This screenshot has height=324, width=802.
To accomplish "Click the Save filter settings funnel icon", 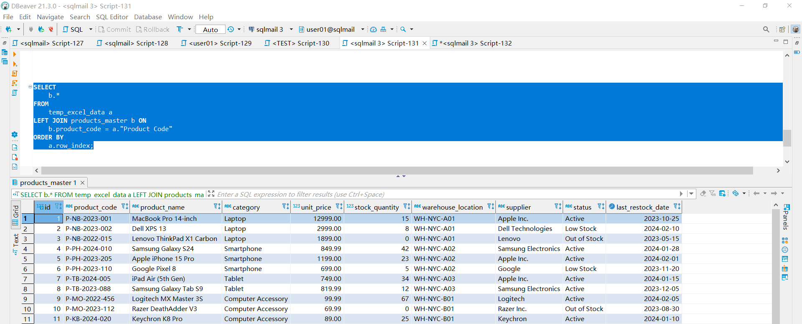I will 713,193.
